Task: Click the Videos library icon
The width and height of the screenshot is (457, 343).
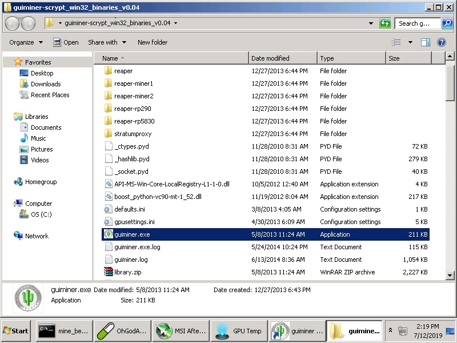Action: pos(24,160)
